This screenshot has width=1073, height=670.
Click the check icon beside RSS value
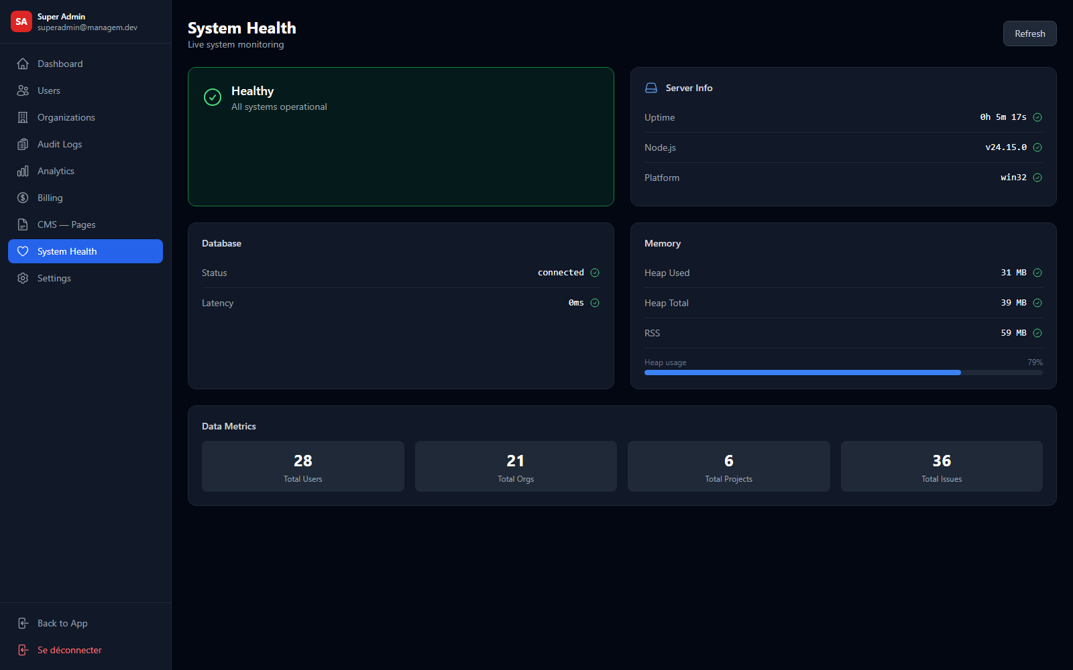(1037, 333)
